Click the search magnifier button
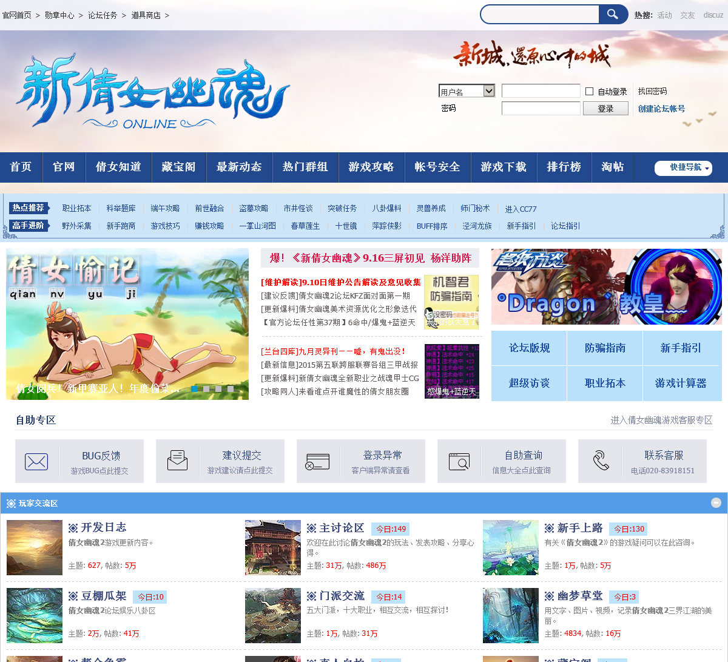The image size is (728, 662). (x=613, y=14)
